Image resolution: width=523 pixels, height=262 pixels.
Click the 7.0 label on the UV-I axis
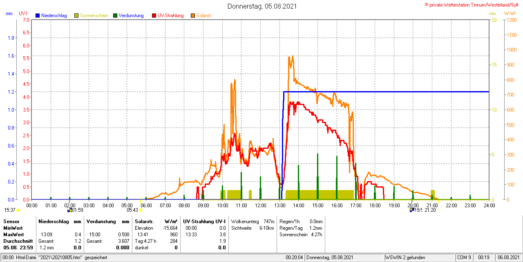pos(26,20)
